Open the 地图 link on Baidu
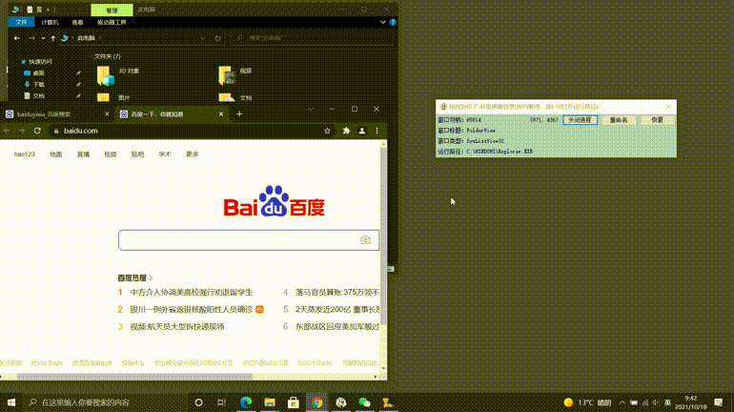Image resolution: width=734 pixels, height=412 pixels. click(x=55, y=154)
